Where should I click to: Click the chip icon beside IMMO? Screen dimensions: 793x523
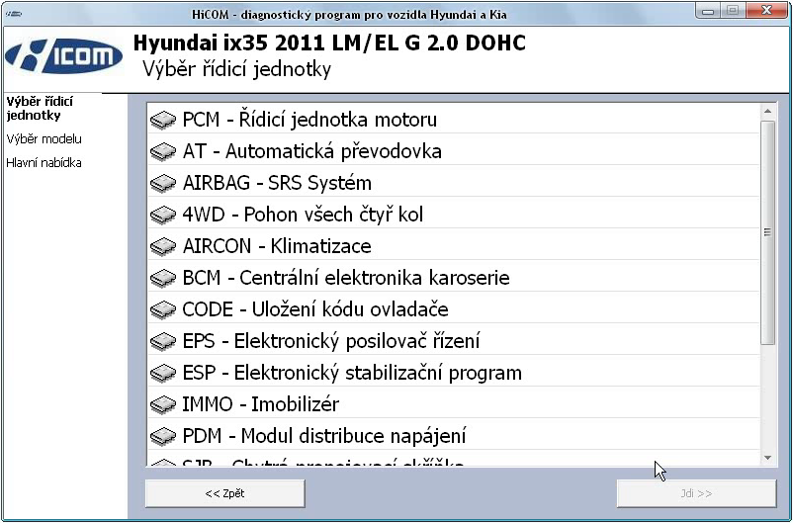coord(163,404)
